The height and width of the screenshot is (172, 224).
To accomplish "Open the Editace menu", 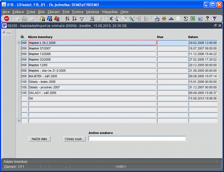I will point(18,12).
